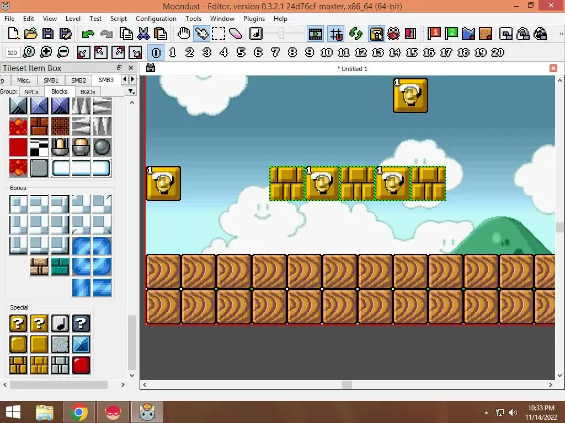This screenshot has width=565, height=423.
Task: Pick the red switch block in Special
Action: tap(81, 365)
